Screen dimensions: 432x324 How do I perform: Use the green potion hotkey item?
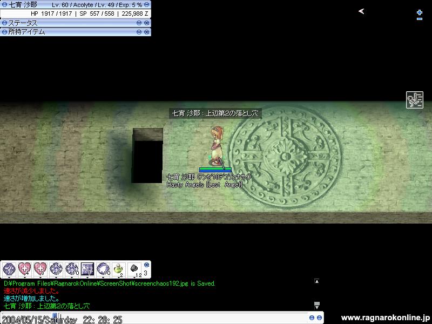click(118, 269)
